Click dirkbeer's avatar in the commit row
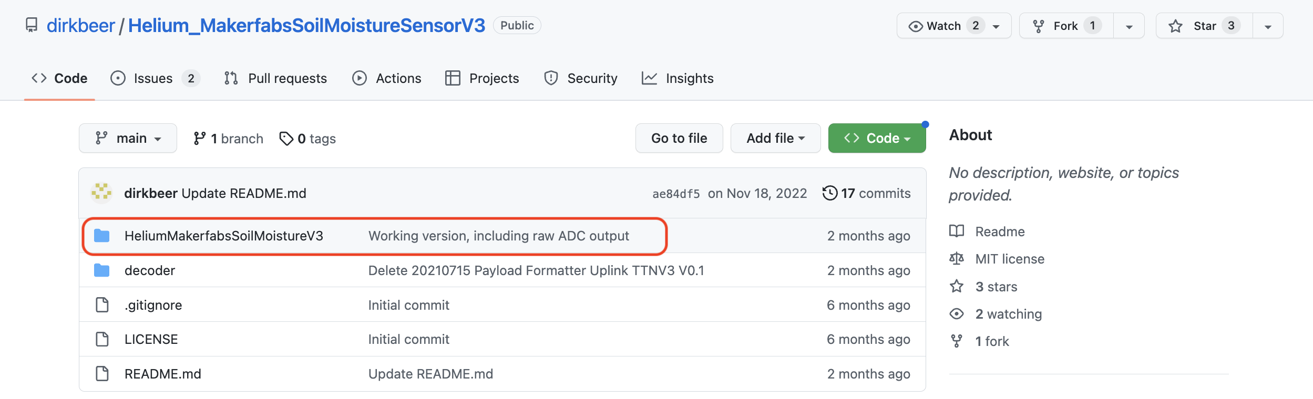This screenshot has height=399, width=1313. (x=101, y=193)
